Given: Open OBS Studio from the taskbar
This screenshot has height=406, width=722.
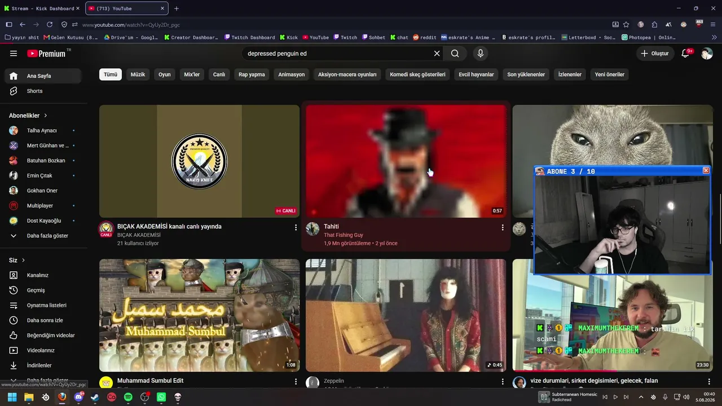Looking at the screenshot, I should click(x=145, y=397).
